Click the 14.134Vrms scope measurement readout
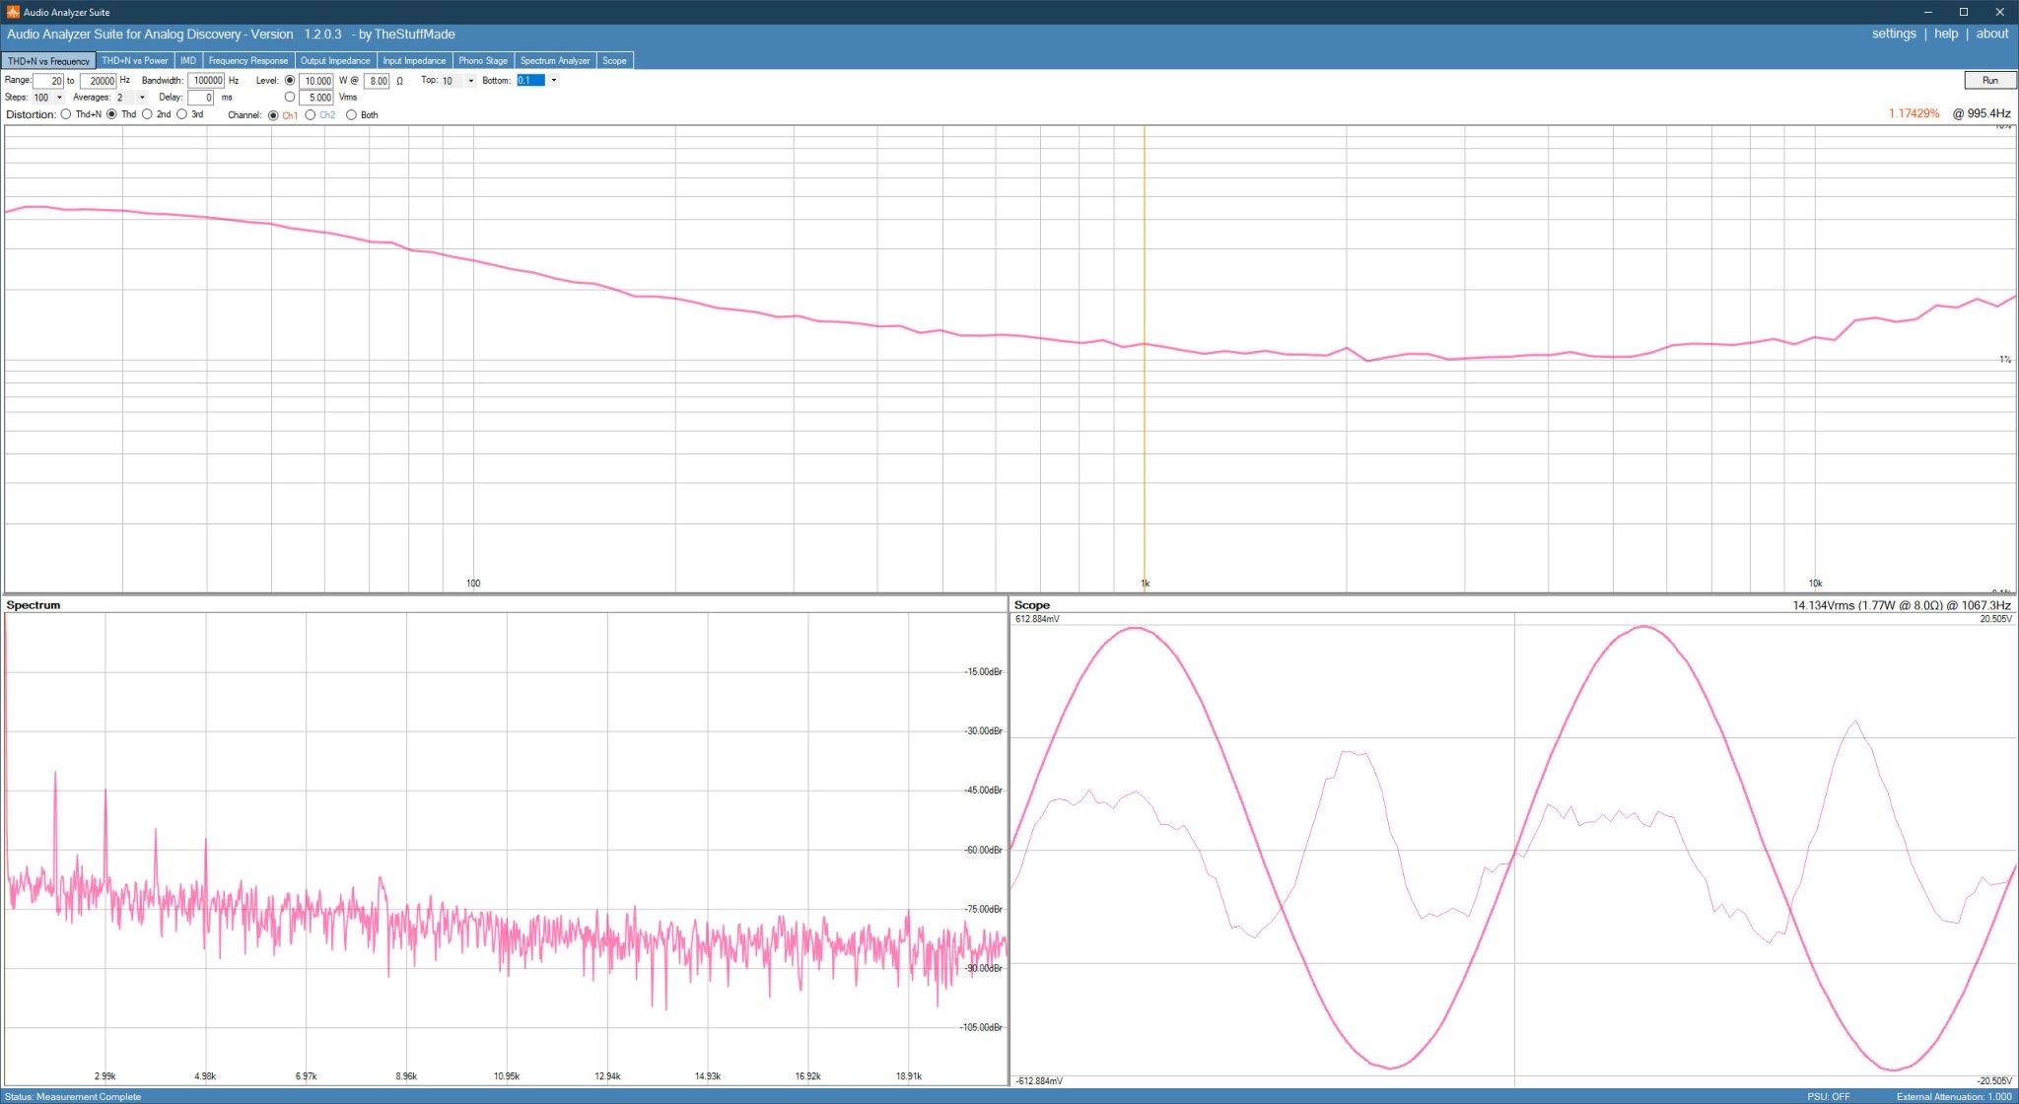This screenshot has width=2019, height=1104. tap(1902, 605)
